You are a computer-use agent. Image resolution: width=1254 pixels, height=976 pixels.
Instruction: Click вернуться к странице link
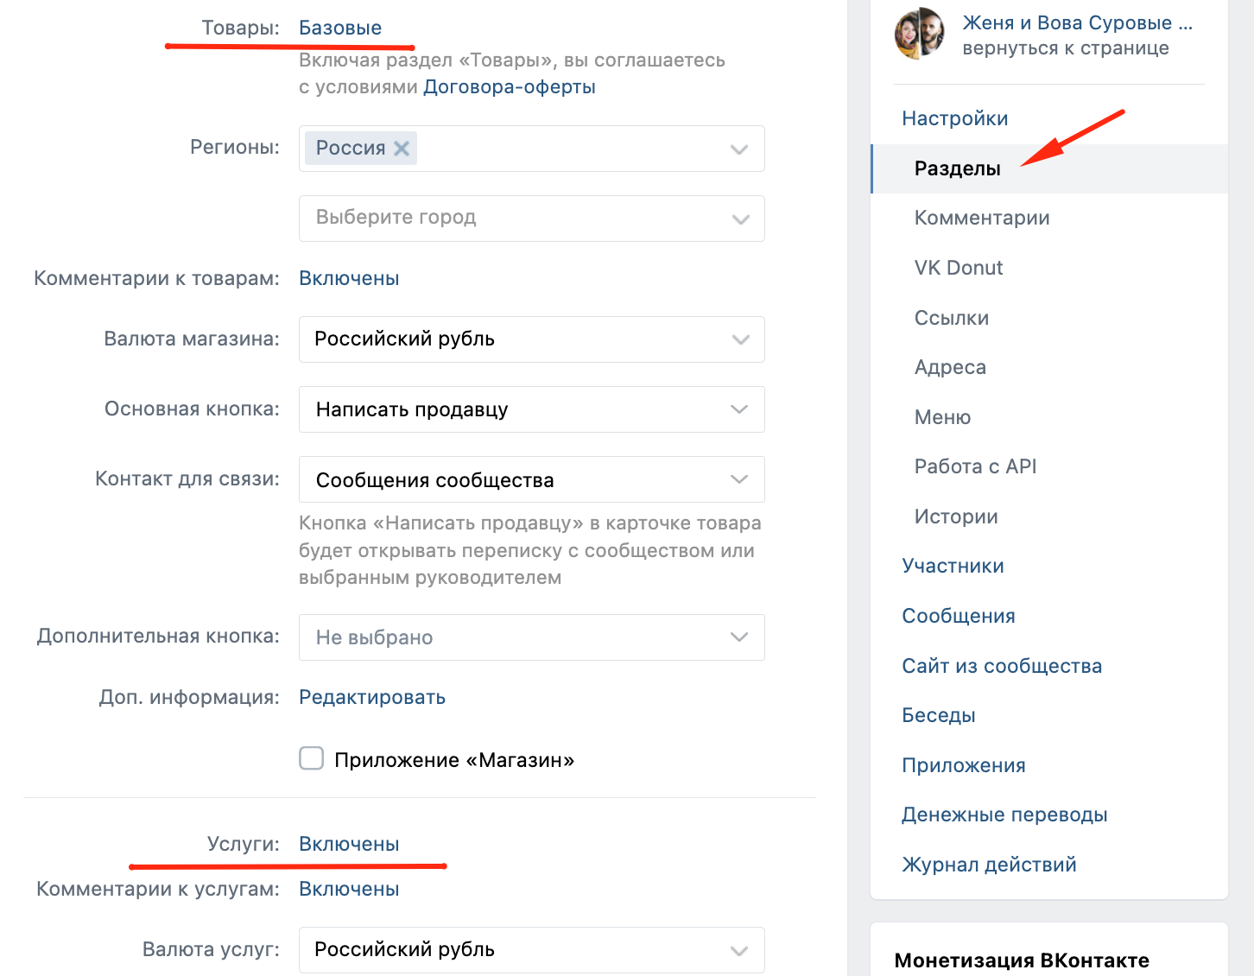[1066, 48]
